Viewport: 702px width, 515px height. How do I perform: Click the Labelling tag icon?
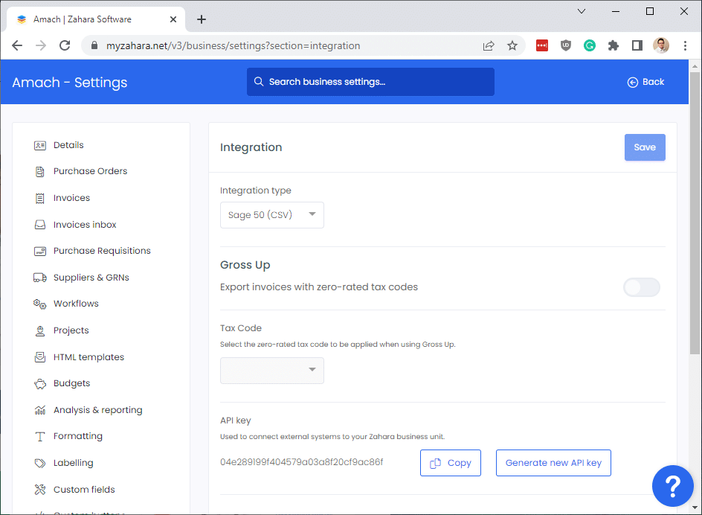click(x=40, y=463)
